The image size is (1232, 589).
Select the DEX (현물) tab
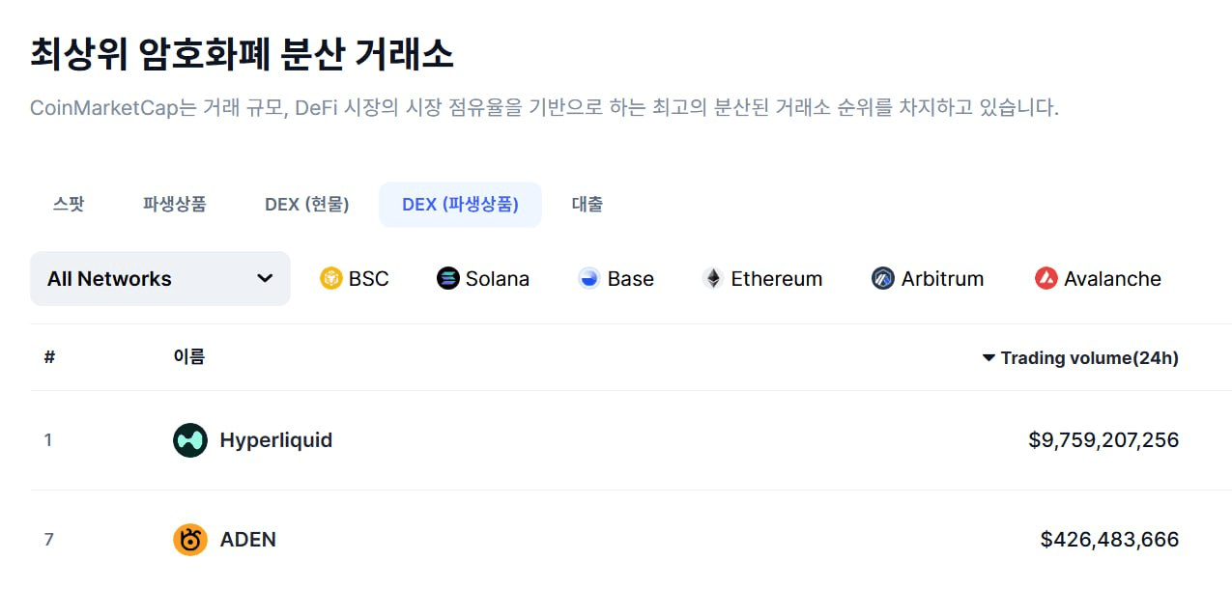pos(307,204)
